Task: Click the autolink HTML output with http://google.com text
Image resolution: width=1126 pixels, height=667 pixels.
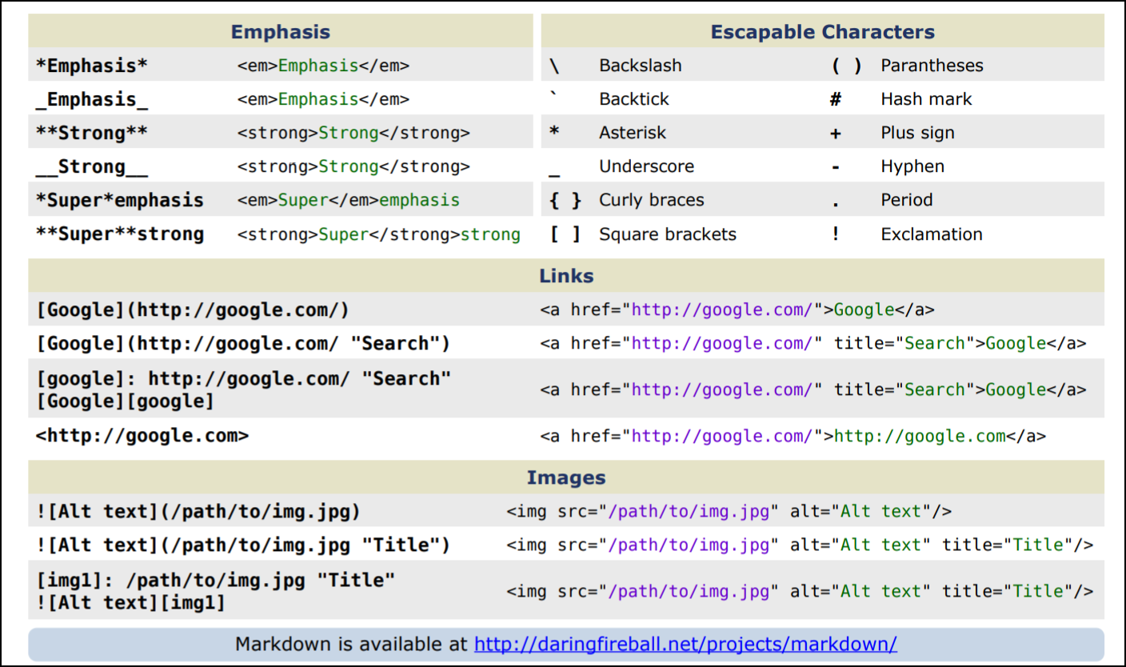Action: (x=793, y=436)
